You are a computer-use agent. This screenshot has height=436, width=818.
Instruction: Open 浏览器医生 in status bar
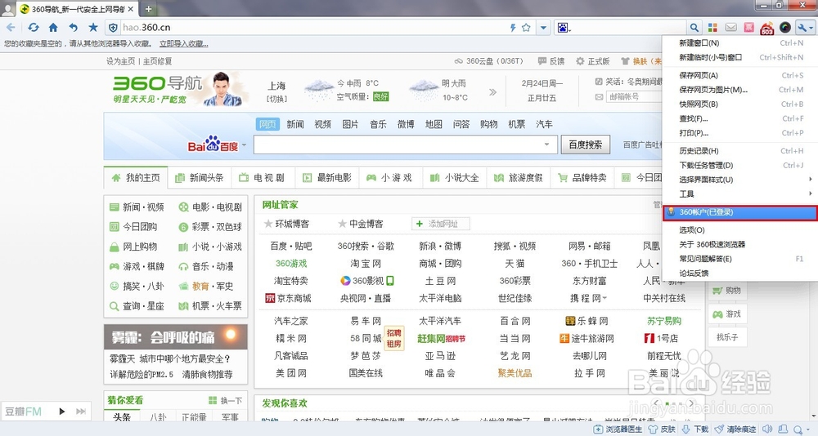point(618,429)
